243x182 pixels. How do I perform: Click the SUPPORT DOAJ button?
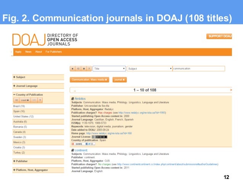pos(219,36)
